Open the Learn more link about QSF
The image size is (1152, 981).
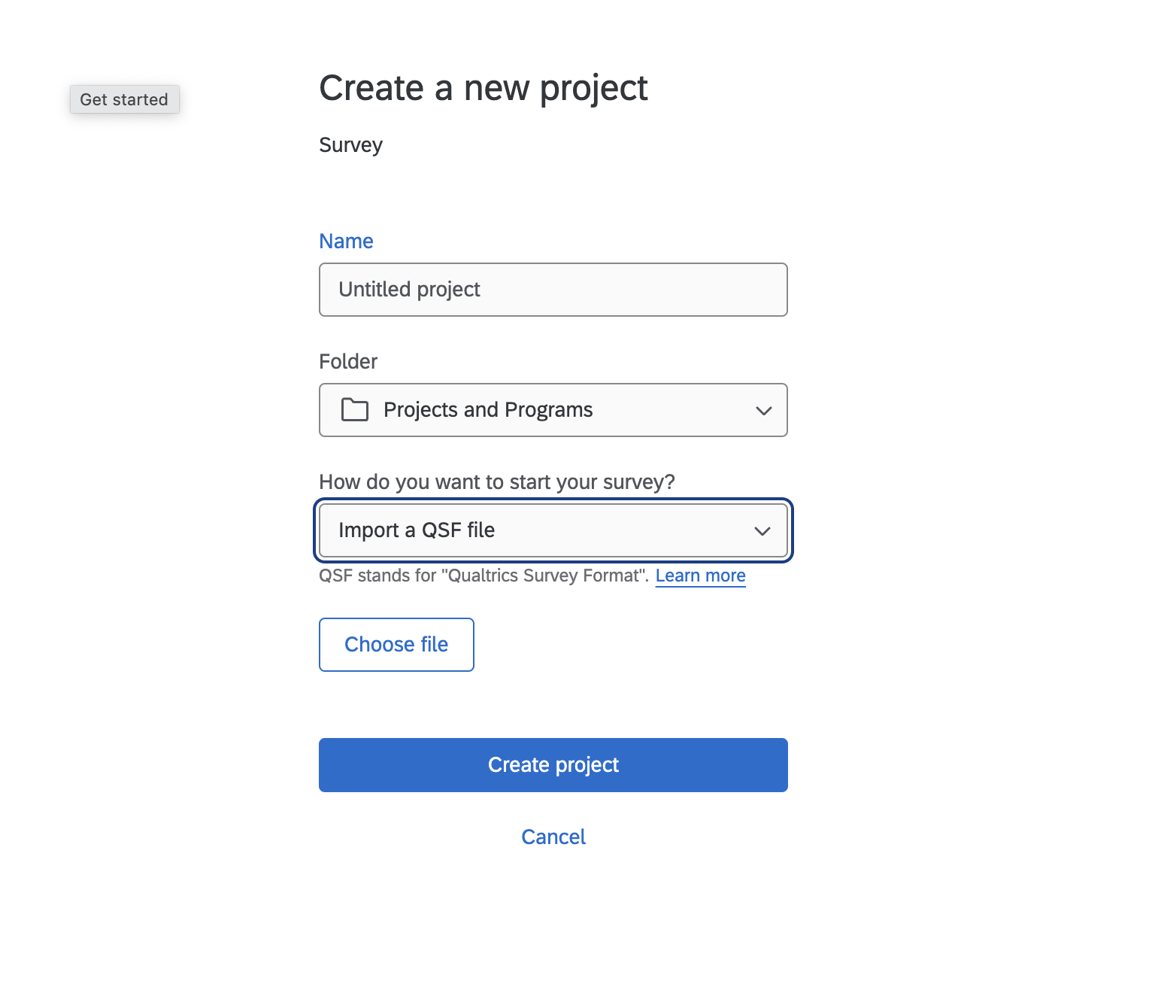pos(700,576)
